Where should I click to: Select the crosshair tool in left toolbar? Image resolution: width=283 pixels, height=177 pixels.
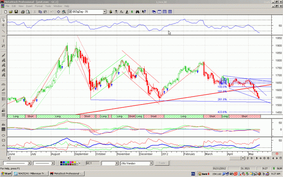point(3,25)
